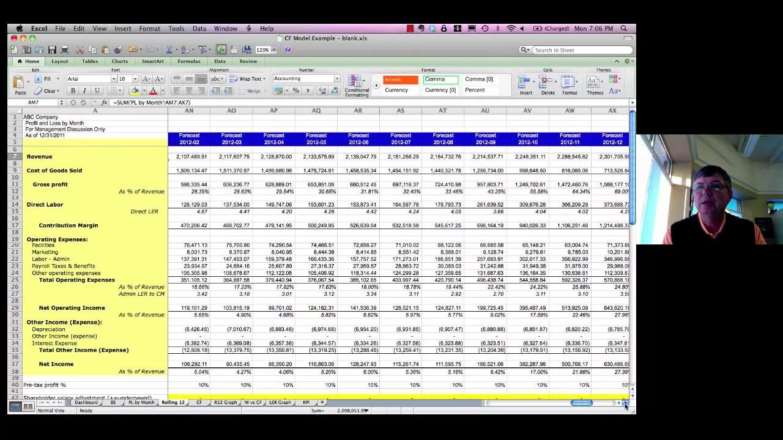Apply the red font color A
This screenshot has height=440, width=783.
(x=153, y=90)
